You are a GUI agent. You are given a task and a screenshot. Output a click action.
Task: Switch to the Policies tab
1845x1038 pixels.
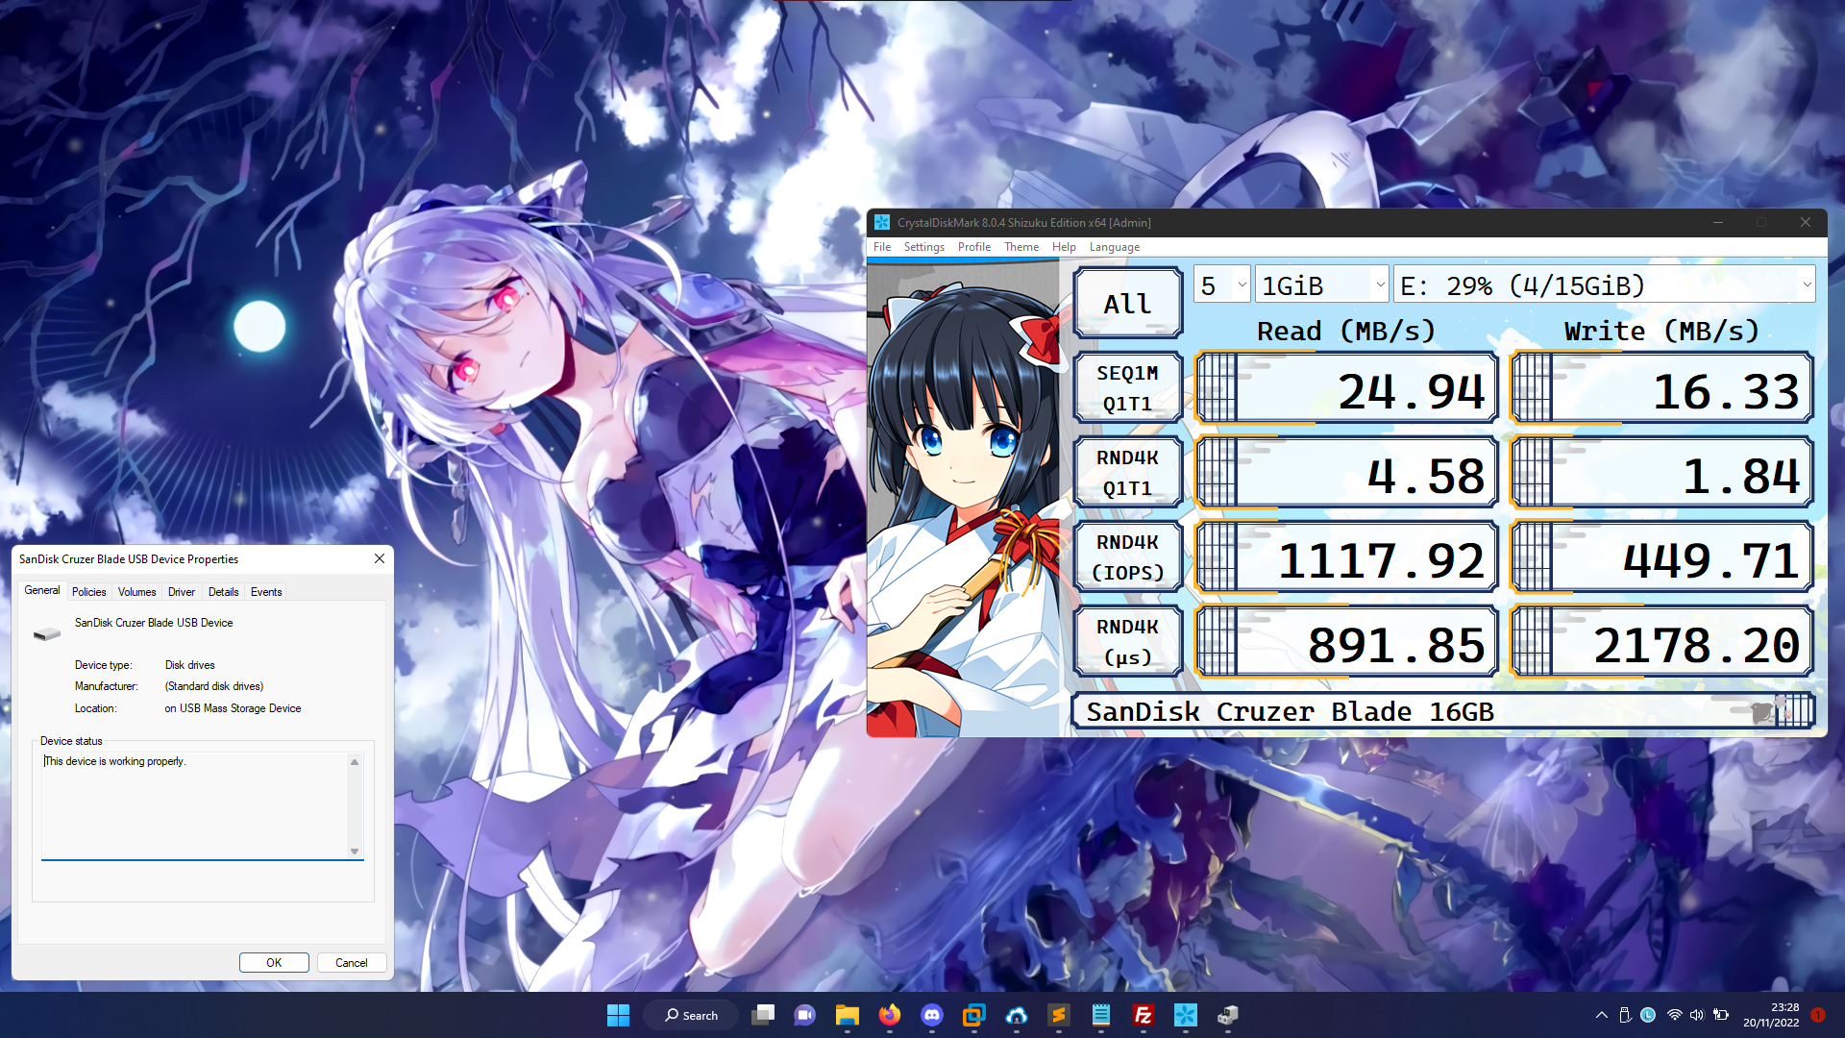pos(89,592)
